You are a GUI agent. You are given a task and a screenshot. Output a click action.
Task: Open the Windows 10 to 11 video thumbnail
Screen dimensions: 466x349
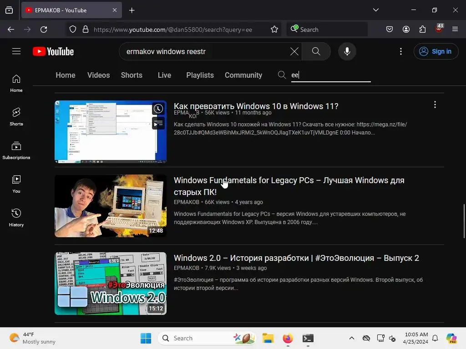tap(110, 132)
